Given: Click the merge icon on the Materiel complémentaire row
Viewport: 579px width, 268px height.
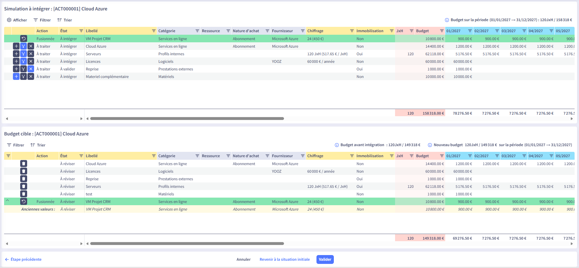Looking at the screenshot, I should coord(23,76).
